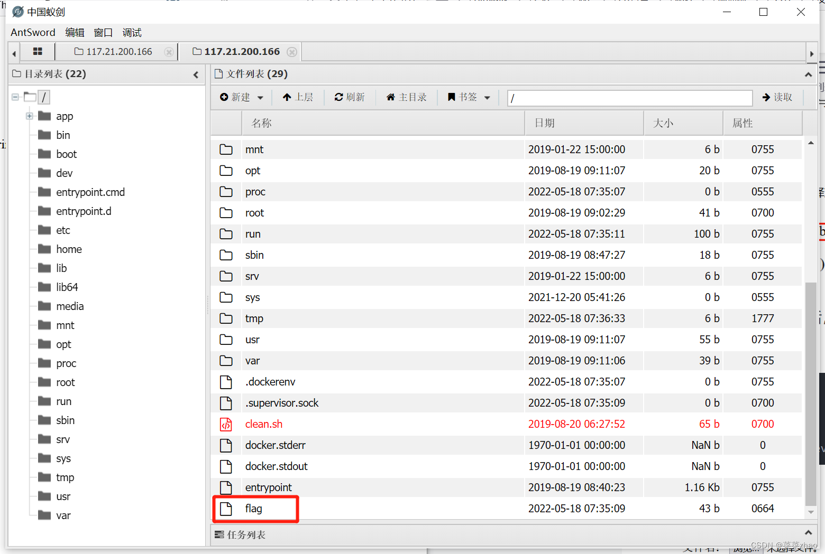This screenshot has width=825, height=554.
Task: Sort by the 属性 column header
Action: coord(763,123)
